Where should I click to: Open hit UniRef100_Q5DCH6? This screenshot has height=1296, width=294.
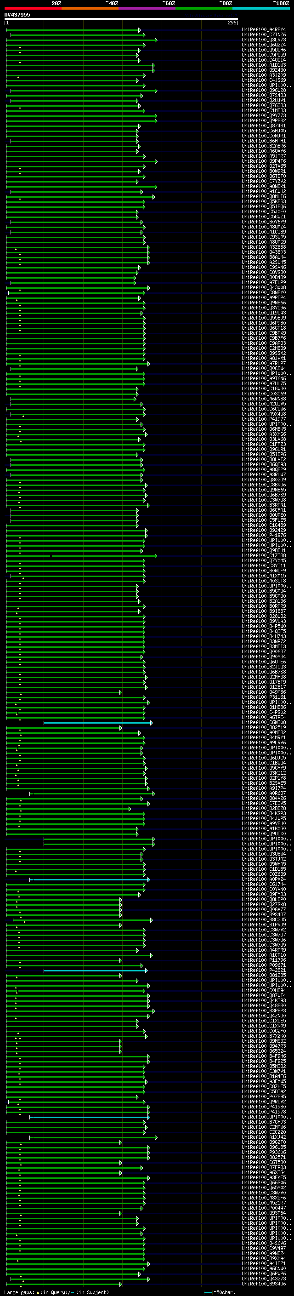tap(264, 50)
